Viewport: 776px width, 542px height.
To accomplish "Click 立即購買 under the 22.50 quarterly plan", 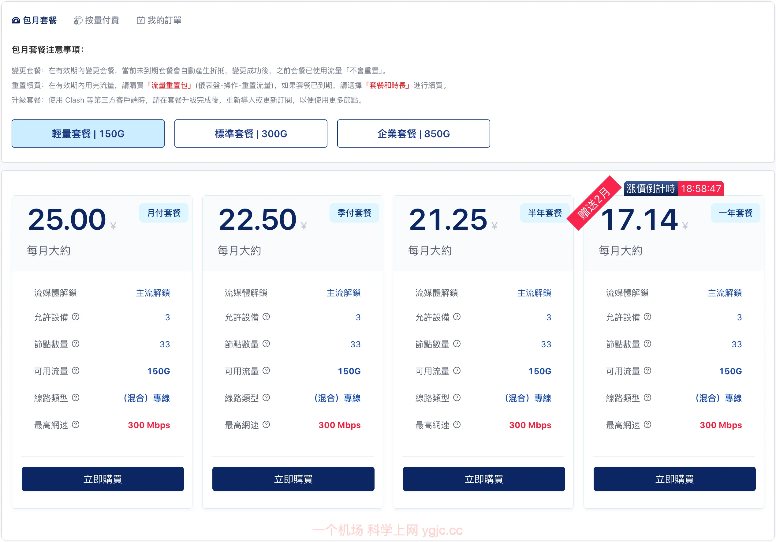I will coord(293,479).
